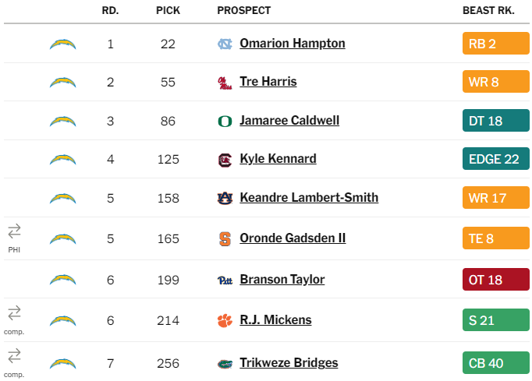Click the South Carolina logo beside Kyle Kennard

[225, 160]
